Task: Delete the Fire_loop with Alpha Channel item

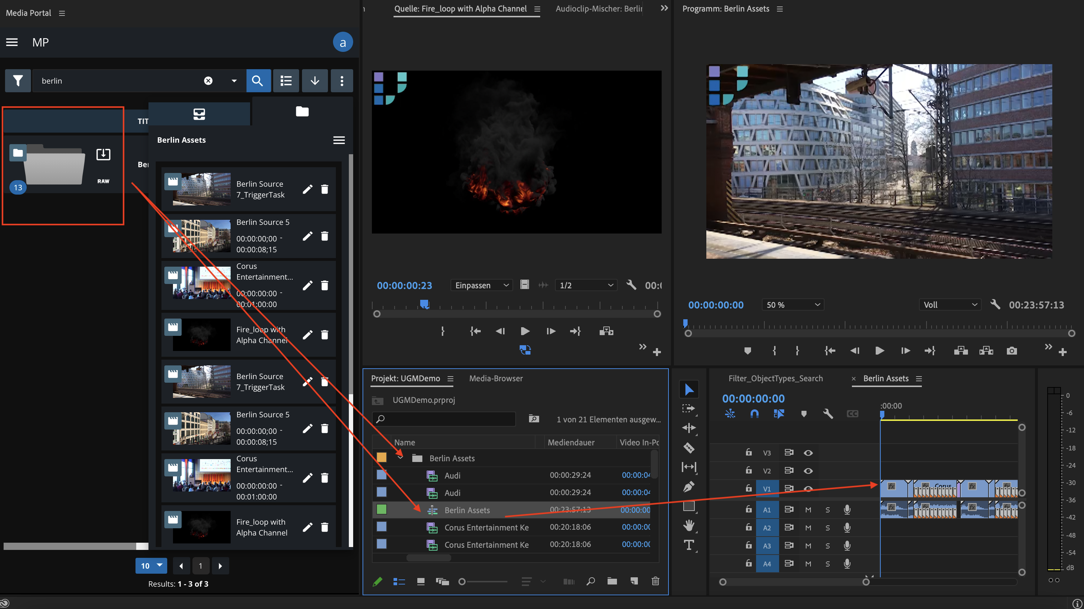Action: click(324, 335)
